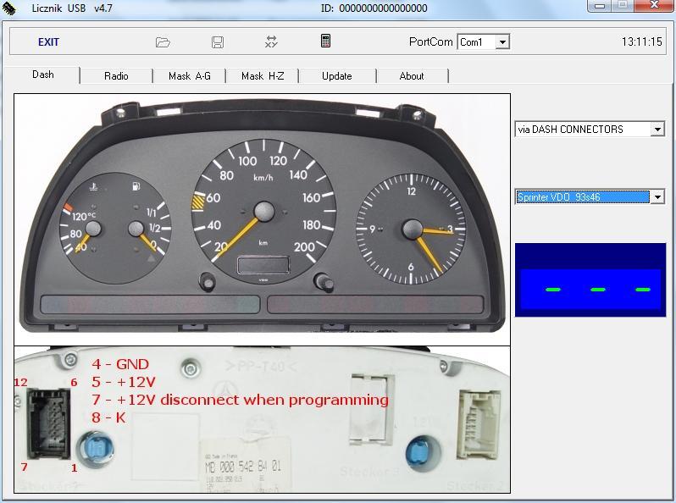The height and width of the screenshot is (503, 676).
Task: Open the About tab
Action: click(412, 76)
